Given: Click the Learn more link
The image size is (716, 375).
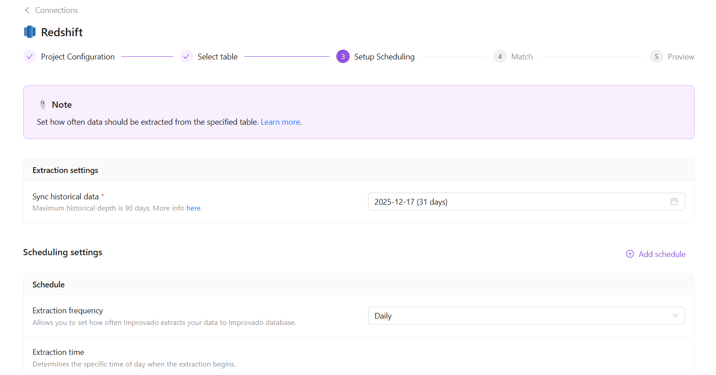Looking at the screenshot, I should click(280, 122).
